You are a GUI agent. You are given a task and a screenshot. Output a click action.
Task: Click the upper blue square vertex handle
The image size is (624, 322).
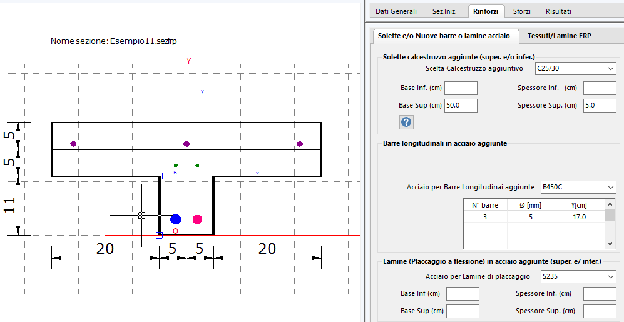point(159,176)
